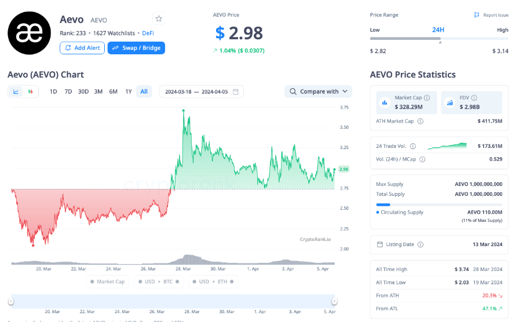The width and height of the screenshot is (519, 334).
Task: Click the search icon in Compare with
Action: coord(293,91)
